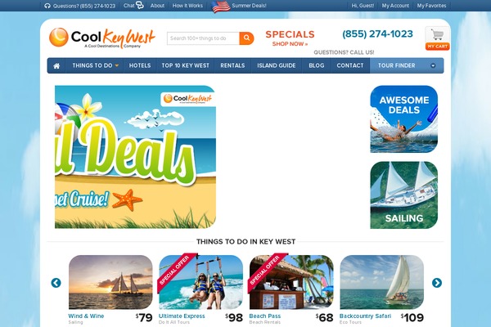Image resolution: width=491 pixels, height=327 pixels.
Task: Open the Hotels menu item
Action: click(x=140, y=65)
